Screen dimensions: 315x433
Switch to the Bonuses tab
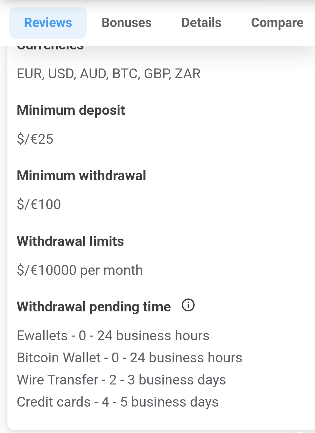(x=126, y=23)
